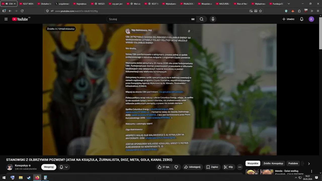The image size is (322, 181).
Task: Switch to the Rise of the tab
Action: (x=241, y=4)
